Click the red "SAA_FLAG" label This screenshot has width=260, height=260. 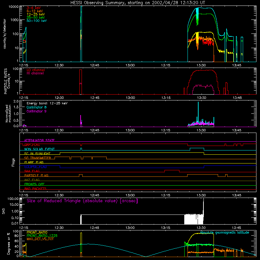[x=32, y=171]
